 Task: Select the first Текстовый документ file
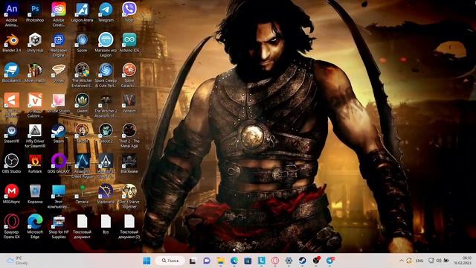(x=82, y=226)
